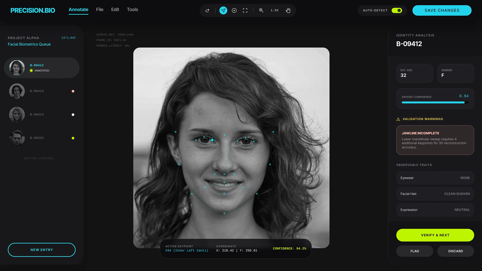This screenshot has height=271, width=482.
Task: Select the pointer arrow annotation tool
Action: pyautogui.click(x=223, y=11)
